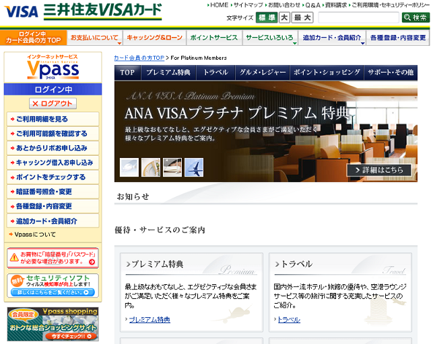Open the サイトマップ link
This screenshot has height=344, width=431.
(247, 5)
